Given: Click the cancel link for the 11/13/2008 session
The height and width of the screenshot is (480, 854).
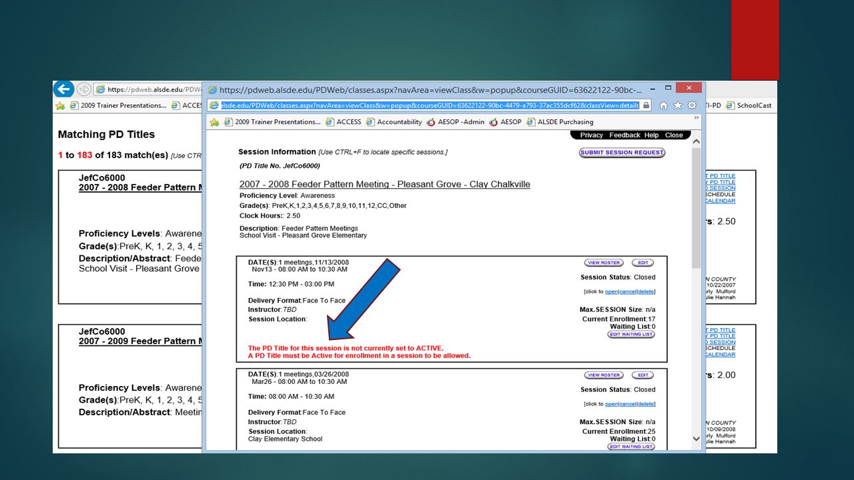Looking at the screenshot, I should [x=627, y=291].
